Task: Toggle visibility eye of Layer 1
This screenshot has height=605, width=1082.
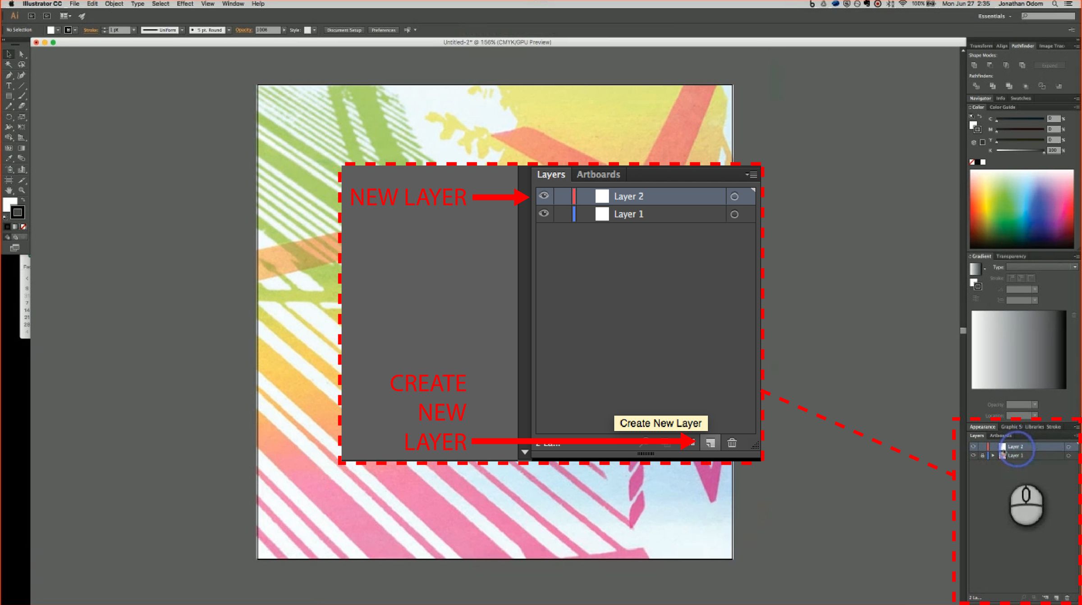Action: point(544,214)
